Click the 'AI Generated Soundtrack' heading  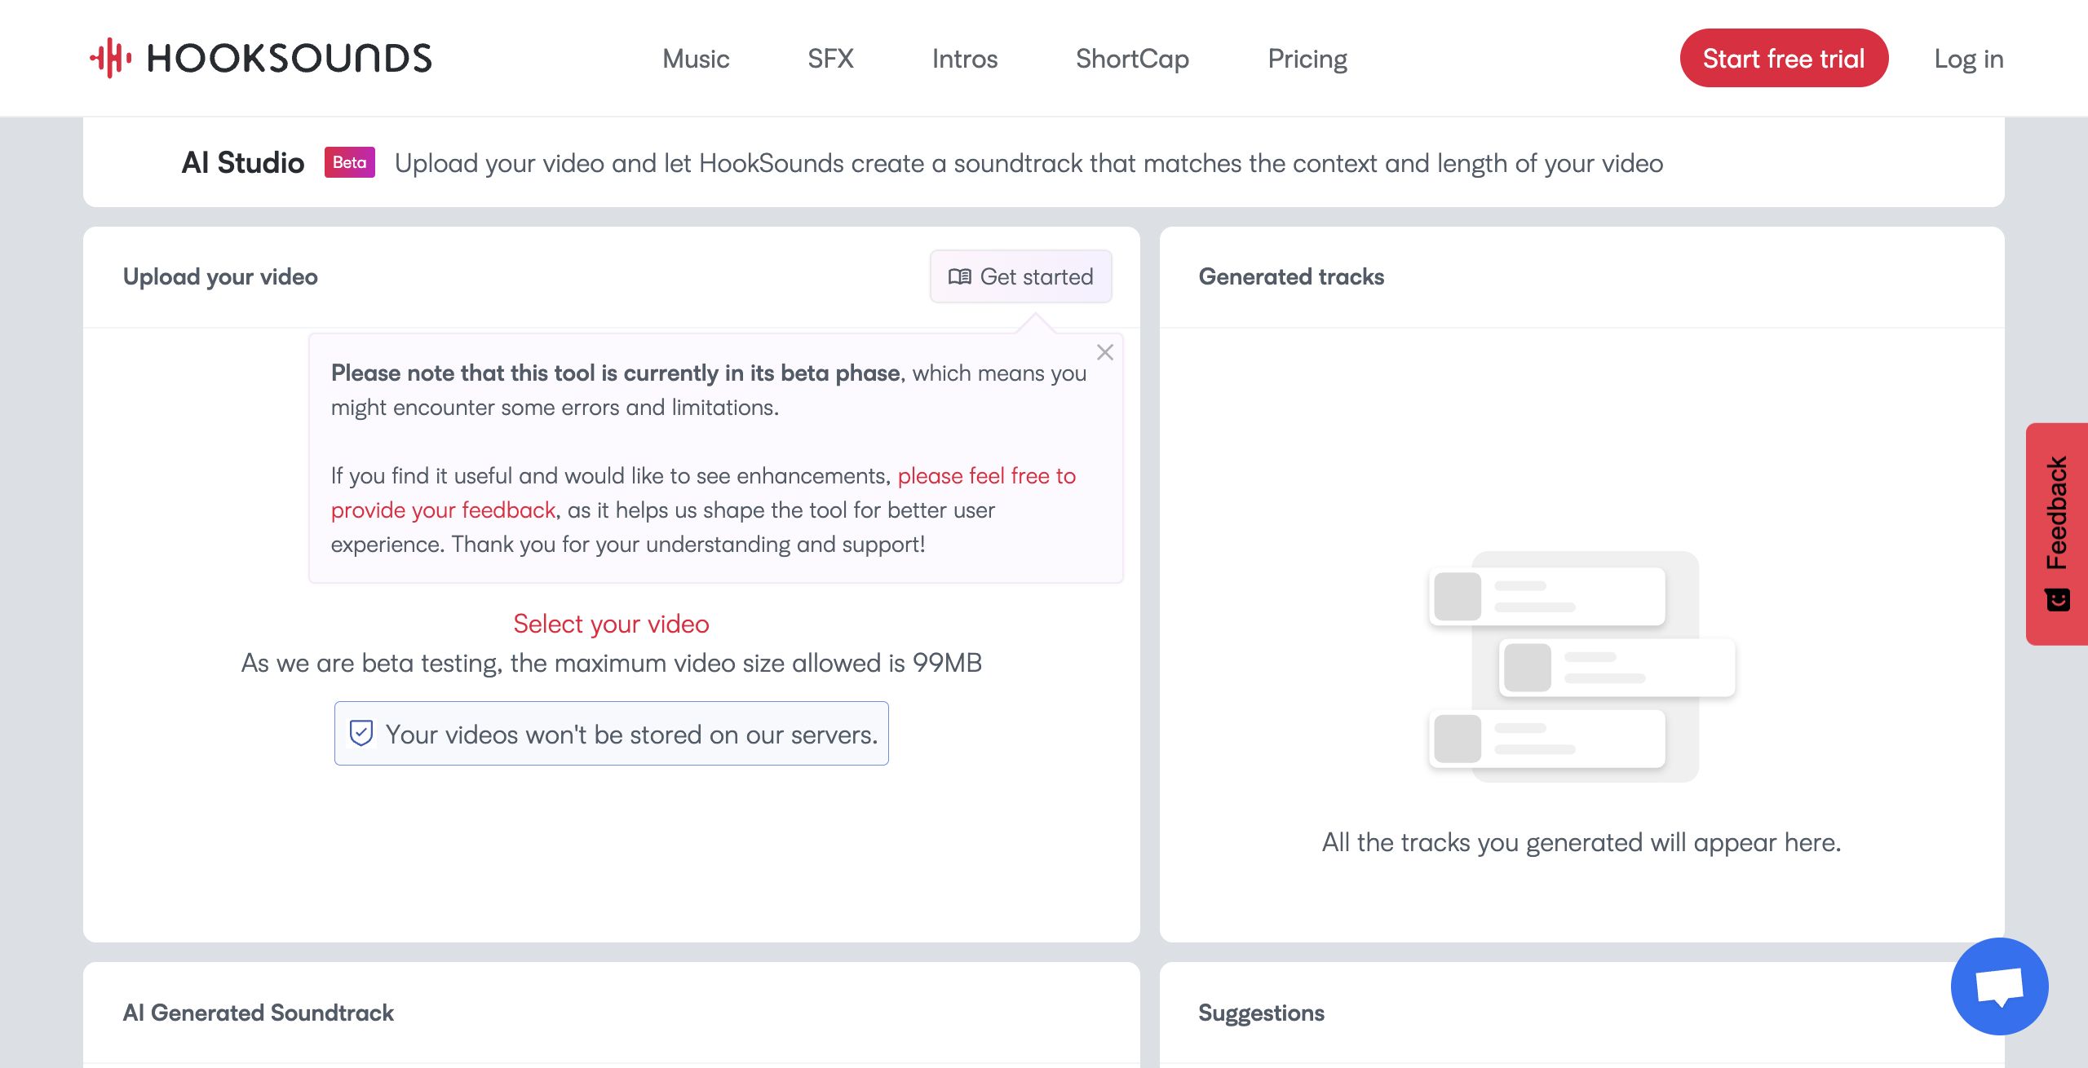pyautogui.click(x=258, y=1013)
